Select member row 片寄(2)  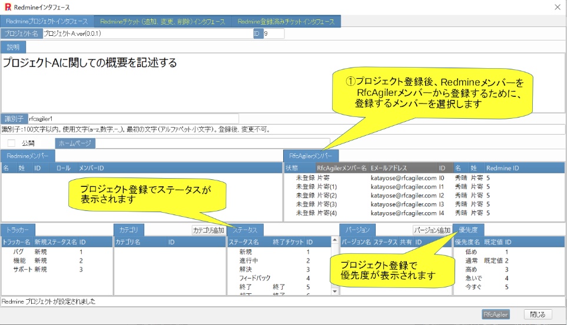pos(424,195)
